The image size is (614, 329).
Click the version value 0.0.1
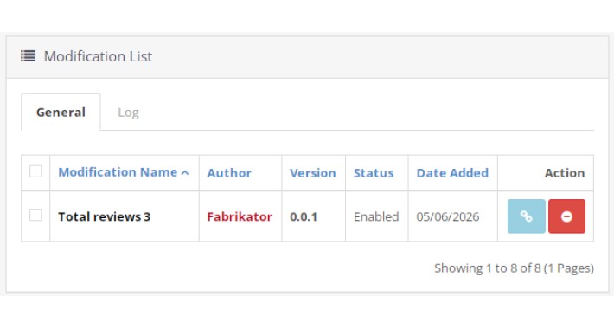304,216
